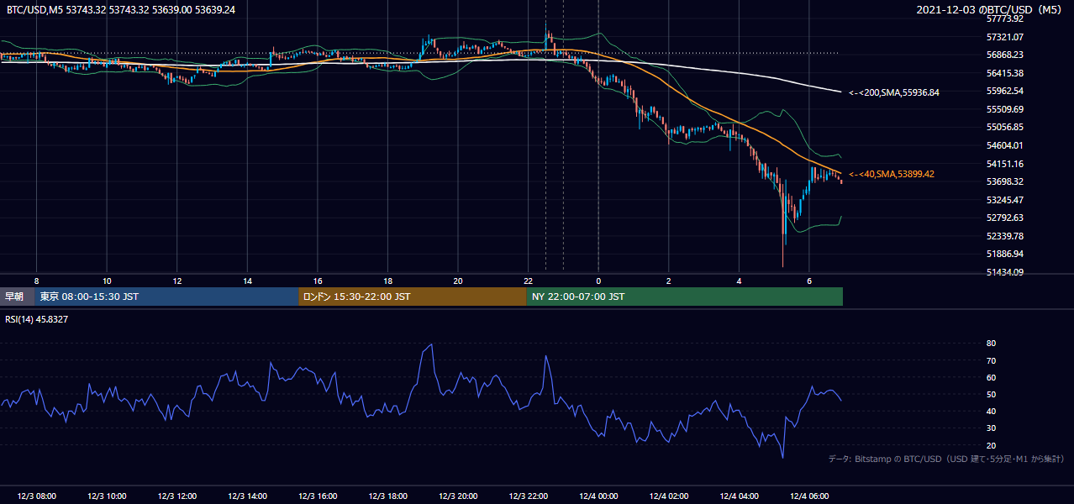The image size is (1074, 504).
Task: Click the 12/4 04:00 time label
Action: coord(739,496)
